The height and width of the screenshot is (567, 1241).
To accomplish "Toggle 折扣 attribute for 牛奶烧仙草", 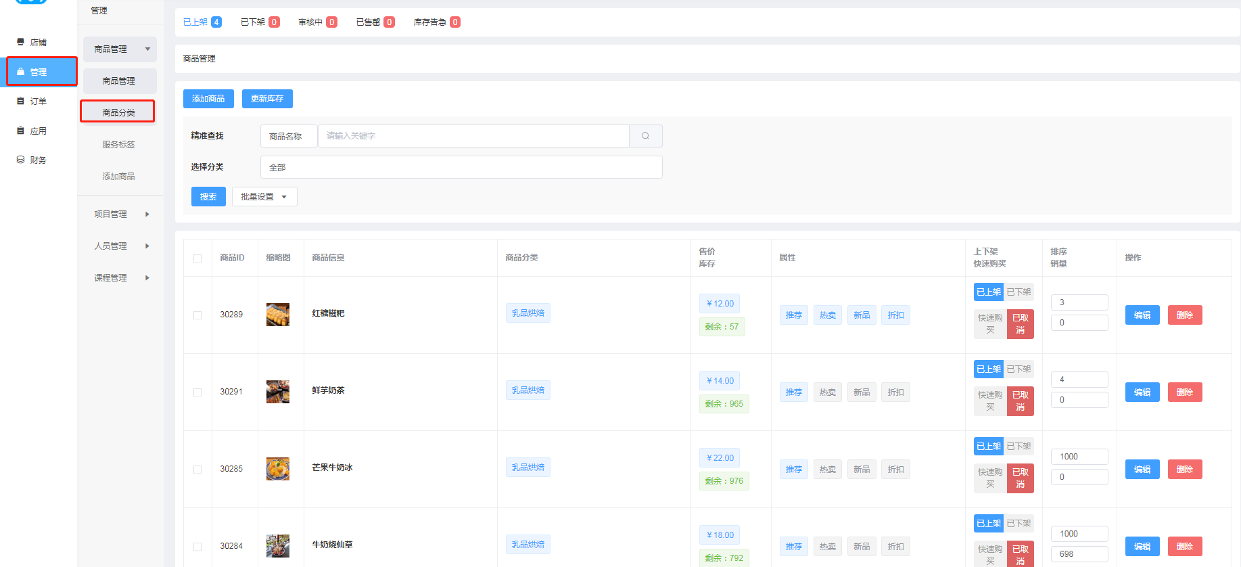I will pos(895,547).
